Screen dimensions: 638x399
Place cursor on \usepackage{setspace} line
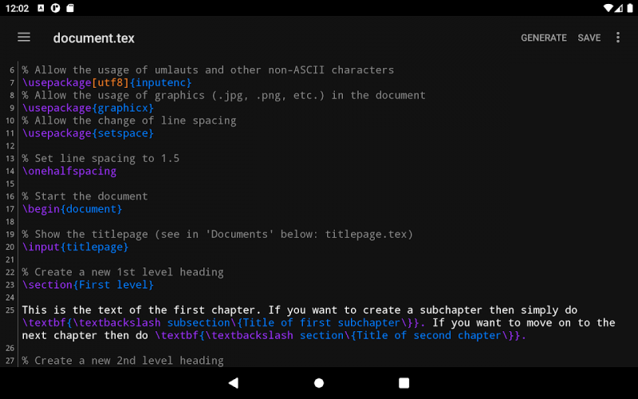88,133
